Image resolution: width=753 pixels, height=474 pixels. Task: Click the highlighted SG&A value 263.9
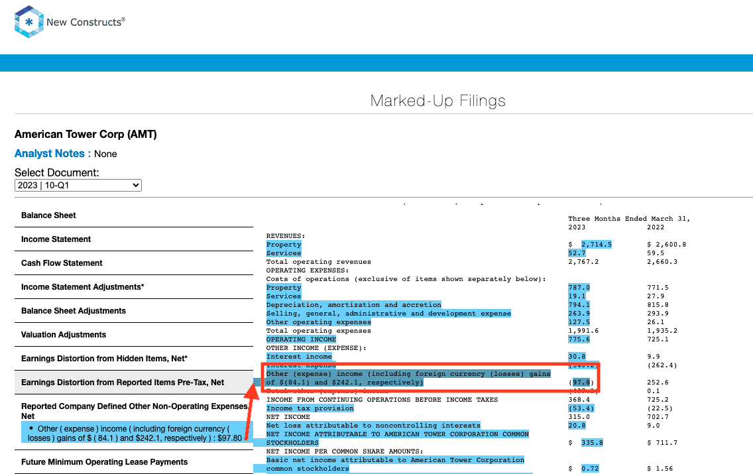pos(579,314)
